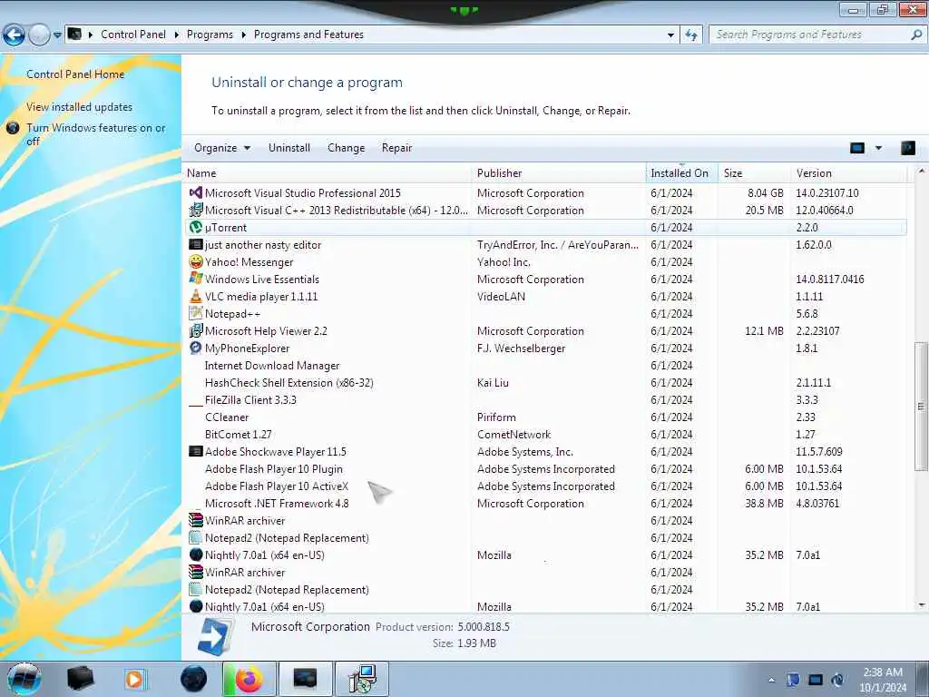Sort by the Size column header
929x697 pixels.
(x=754, y=173)
